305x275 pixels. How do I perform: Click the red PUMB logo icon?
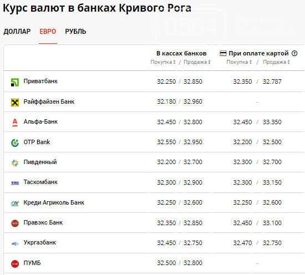pos(15,264)
